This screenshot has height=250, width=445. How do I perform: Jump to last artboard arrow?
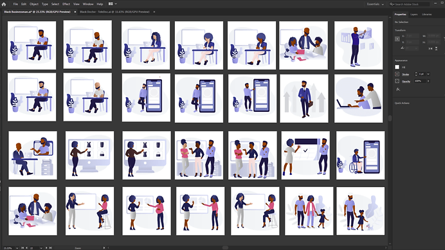pyautogui.click(x=51, y=248)
